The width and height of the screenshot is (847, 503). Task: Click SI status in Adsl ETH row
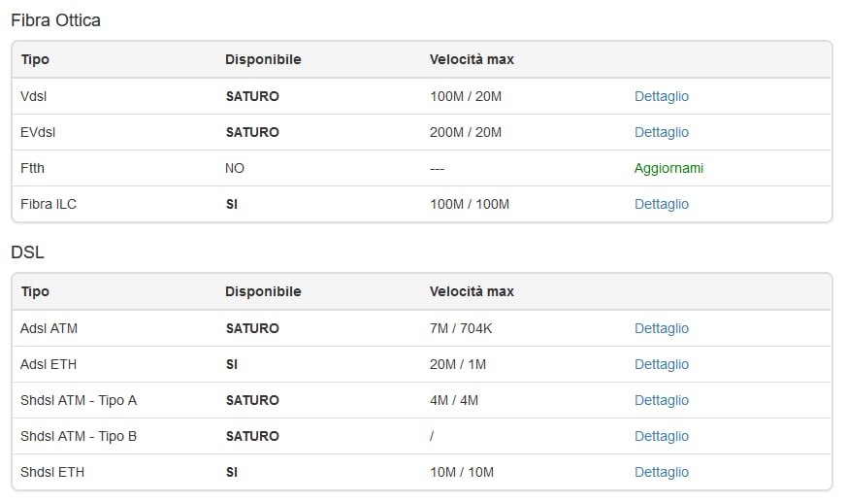231,364
